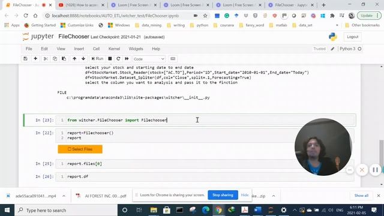384x216 pixels.
Task: Move the selected cell down
Action: 83,59
